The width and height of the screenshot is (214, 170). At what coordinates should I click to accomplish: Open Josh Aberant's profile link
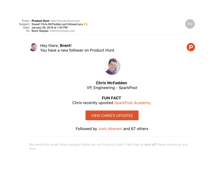110,129
